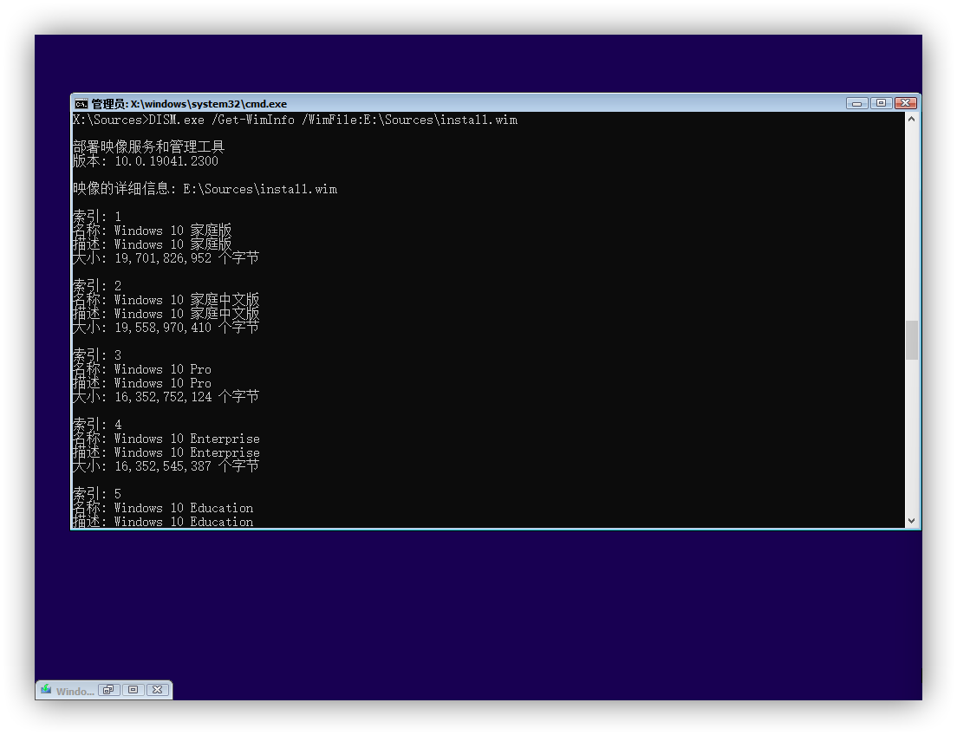
Task: Click 描述: Windows 10 Enterprise line
Action: point(166,452)
